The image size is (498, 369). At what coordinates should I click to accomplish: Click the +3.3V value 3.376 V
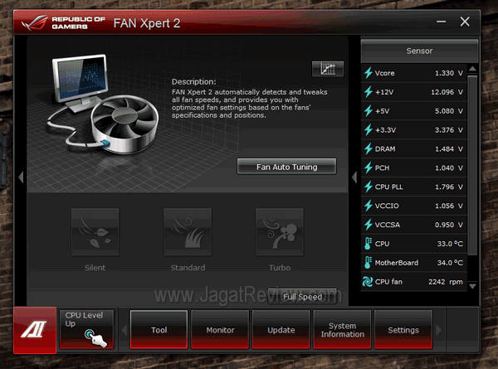tap(449, 130)
